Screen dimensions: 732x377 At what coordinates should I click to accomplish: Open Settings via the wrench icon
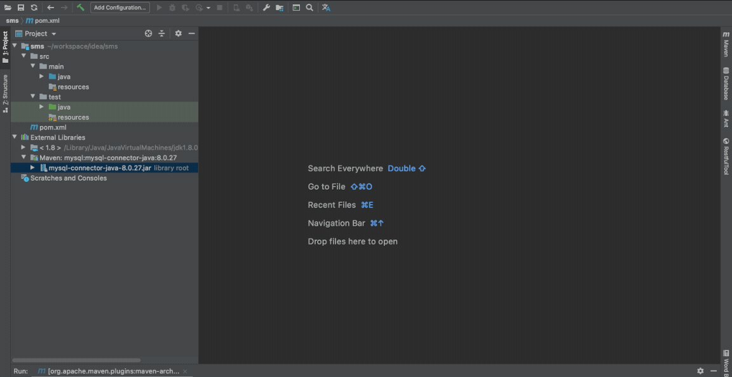click(x=266, y=8)
